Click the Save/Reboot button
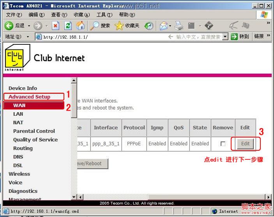The width and height of the screenshot is (274, 217). (93, 164)
